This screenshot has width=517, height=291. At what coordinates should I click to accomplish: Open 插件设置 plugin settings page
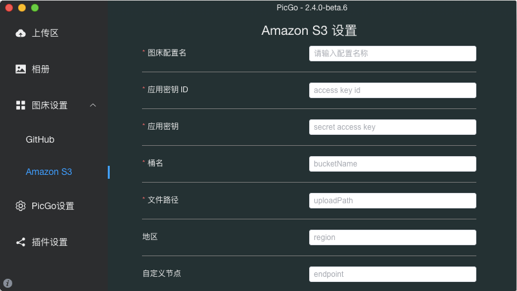click(50, 242)
